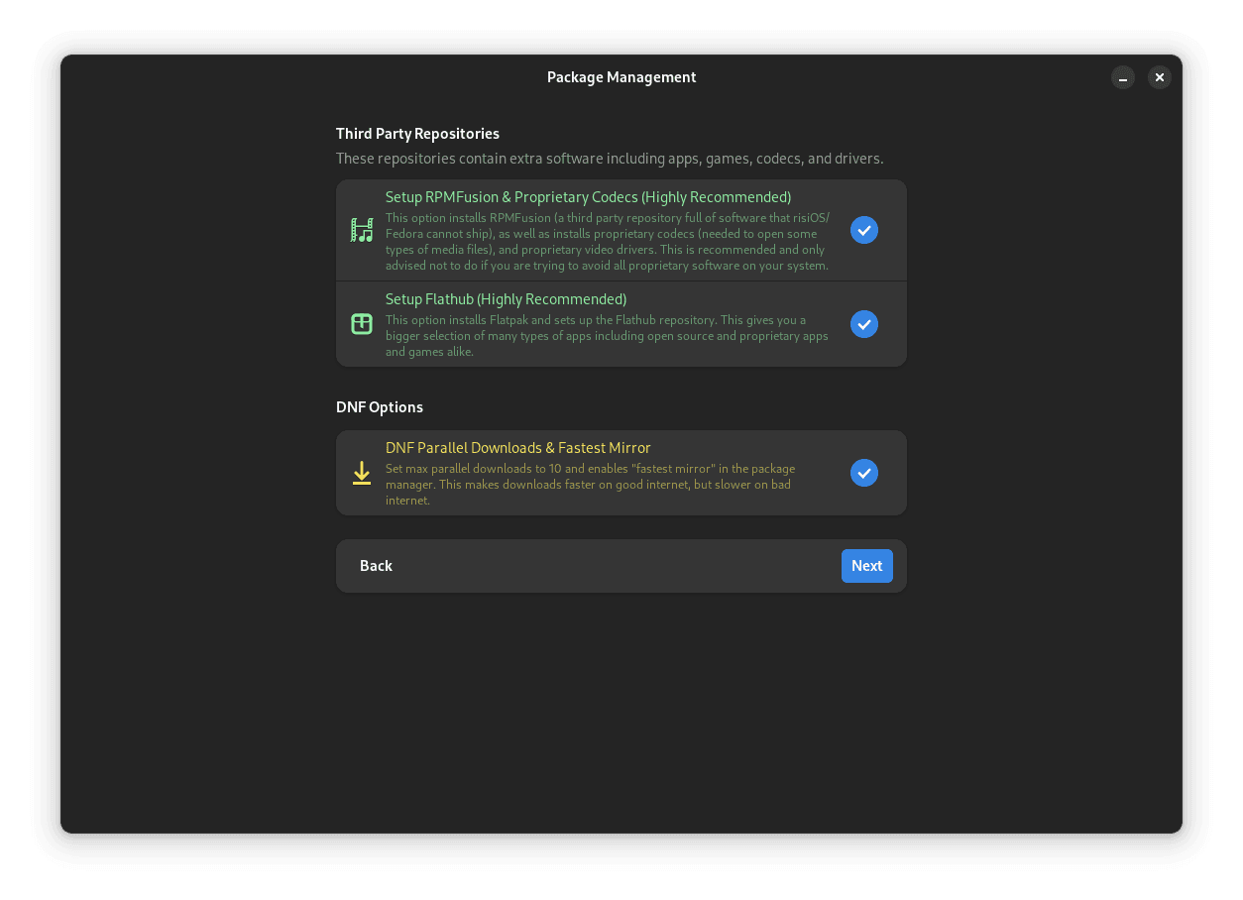Click the DNF Parallel Downloads & Fastest Mirror title
Screen dimensions: 1243x900
517,448
